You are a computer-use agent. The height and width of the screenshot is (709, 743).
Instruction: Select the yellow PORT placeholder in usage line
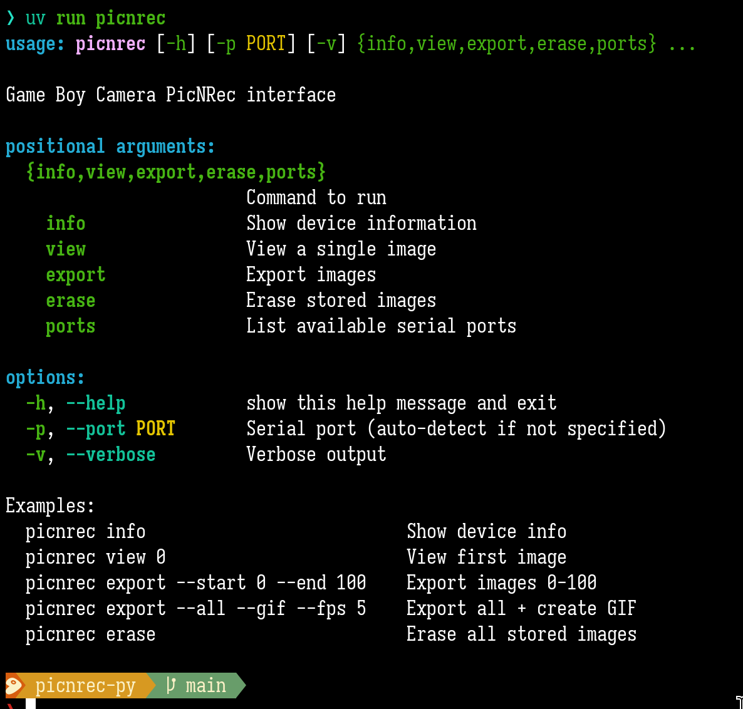tap(266, 44)
